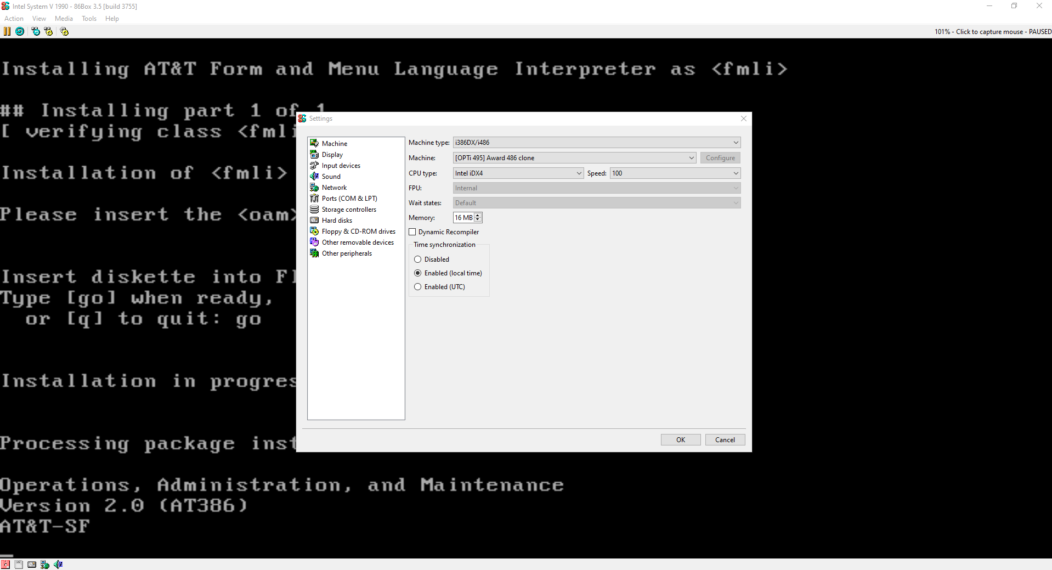Viewport: 1052px width, 570px height.
Task: Click the Hard Reset toolbar icon
Action: click(x=20, y=31)
